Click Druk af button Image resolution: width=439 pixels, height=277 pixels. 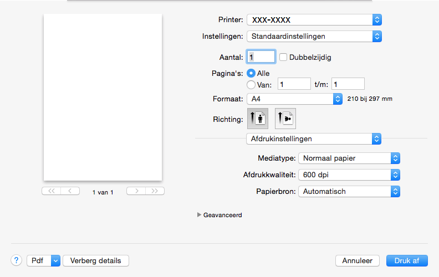pyautogui.click(x=407, y=260)
